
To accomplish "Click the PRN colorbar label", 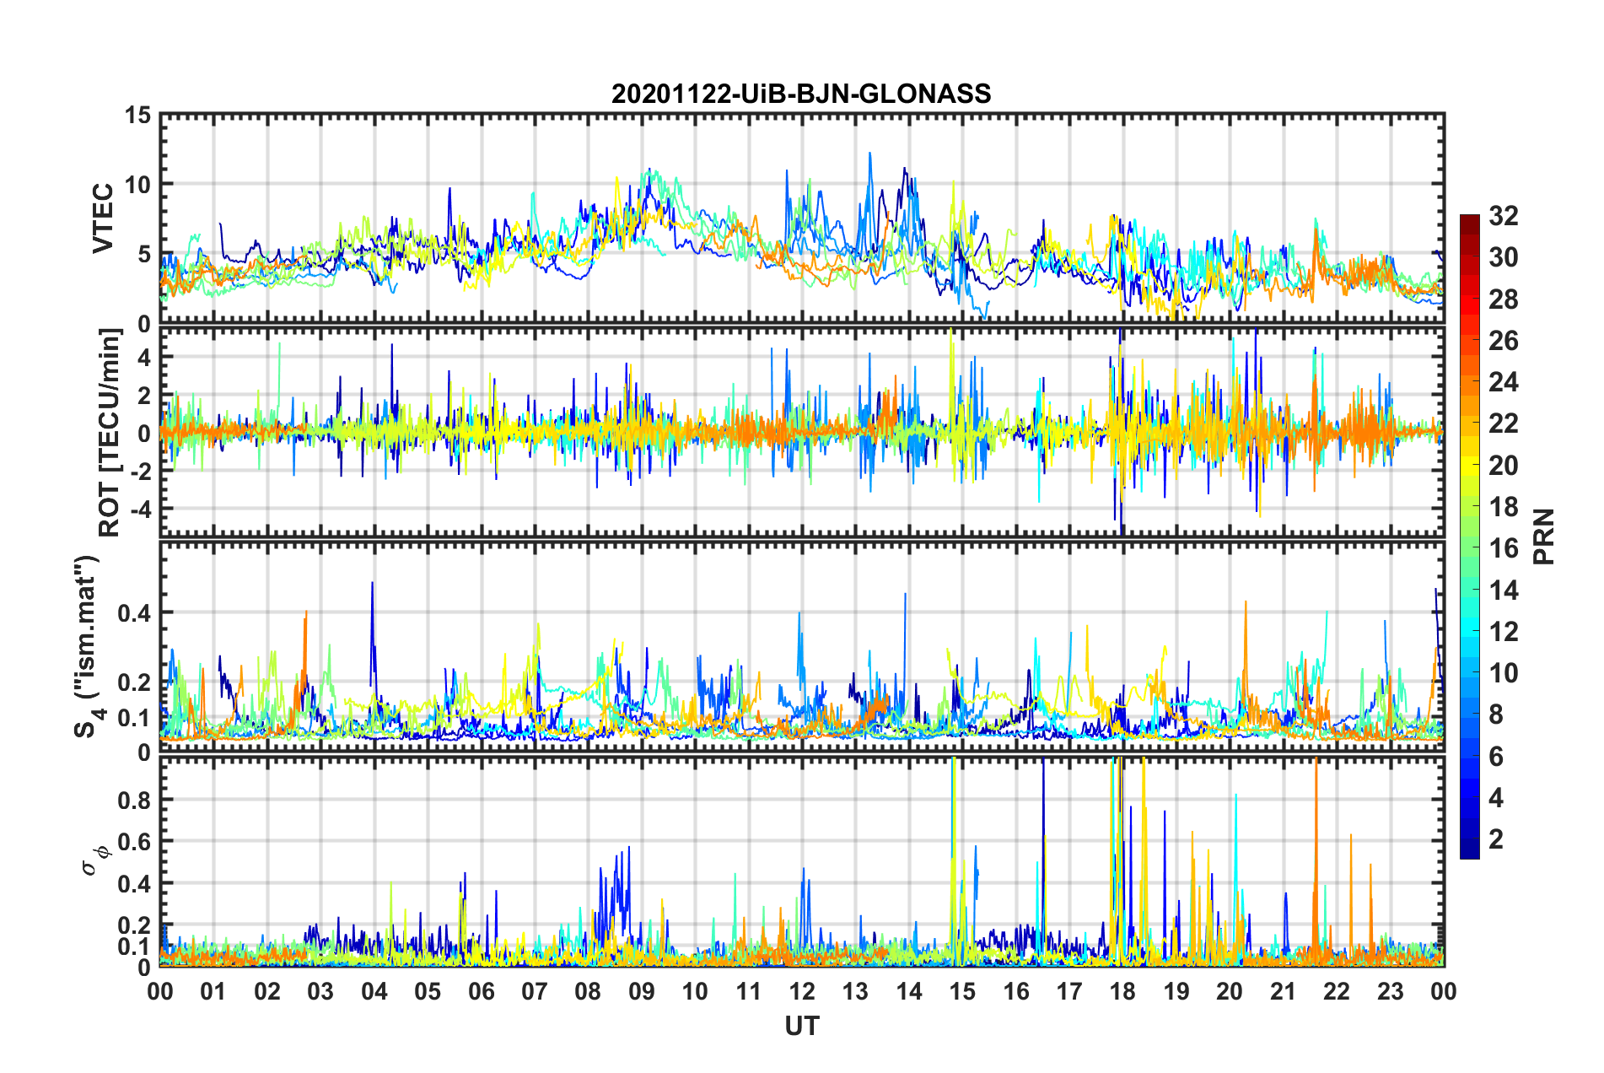I will pyautogui.click(x=1543, y=536).
